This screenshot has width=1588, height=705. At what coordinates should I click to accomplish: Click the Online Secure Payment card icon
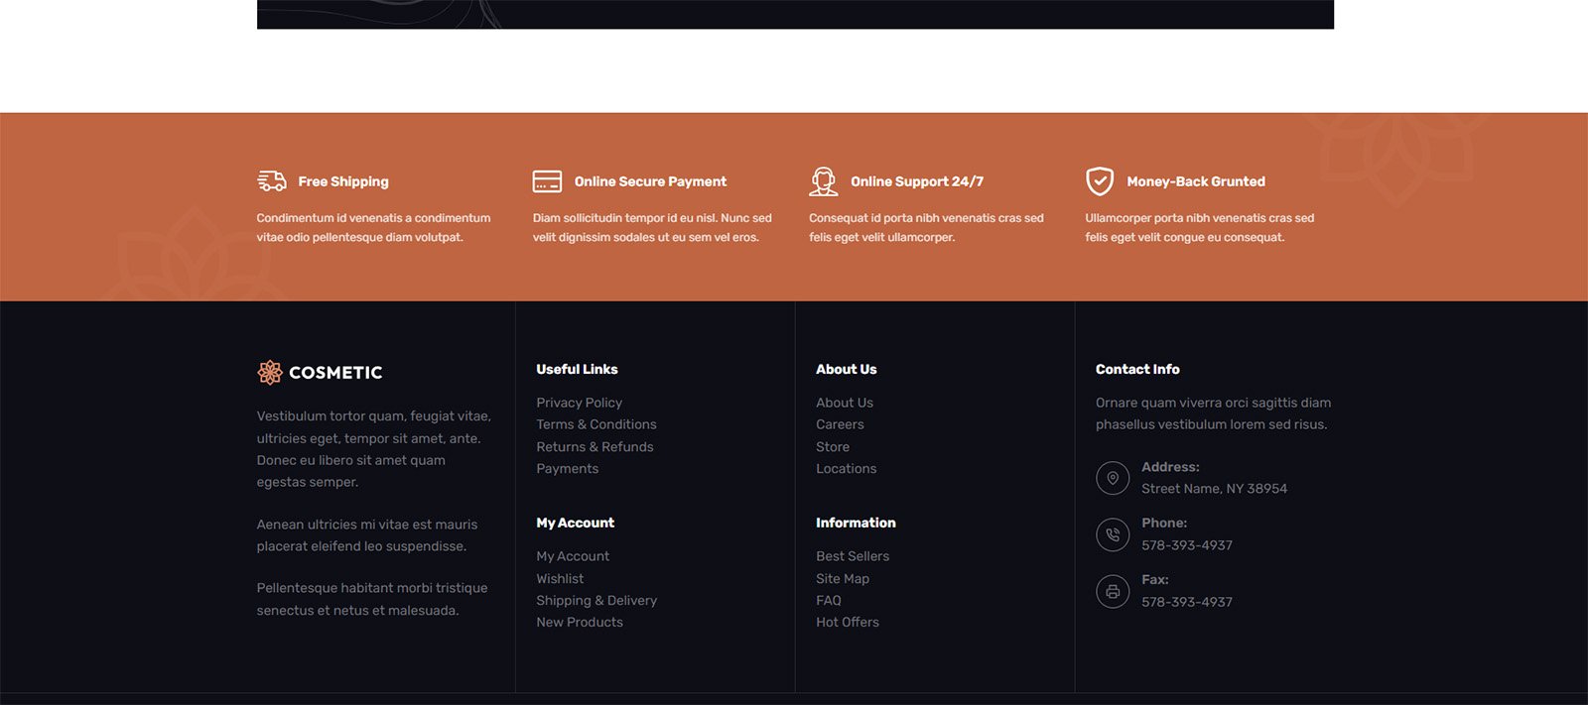547,181
